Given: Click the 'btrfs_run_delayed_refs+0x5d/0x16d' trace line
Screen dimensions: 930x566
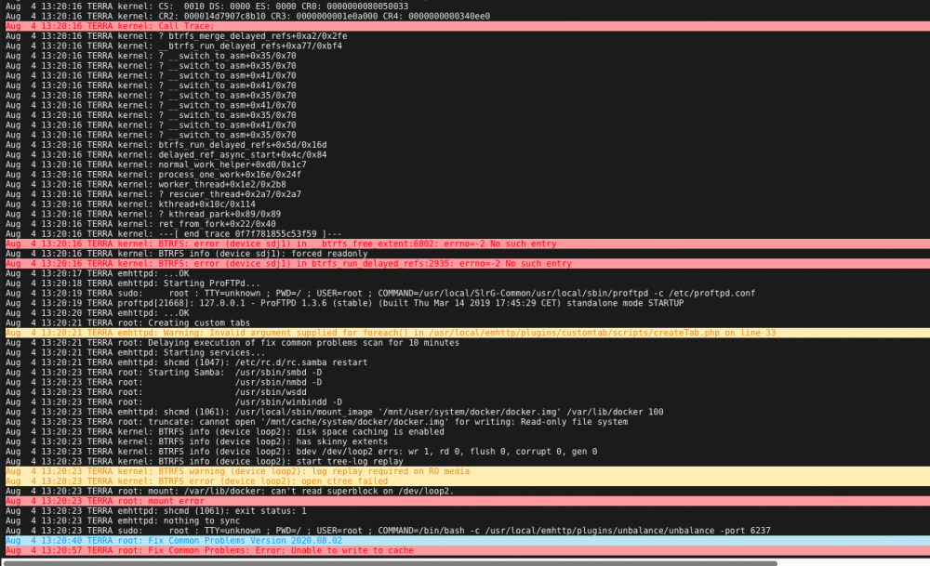Looking at the screenshot, I should click(x=166, y=145).
